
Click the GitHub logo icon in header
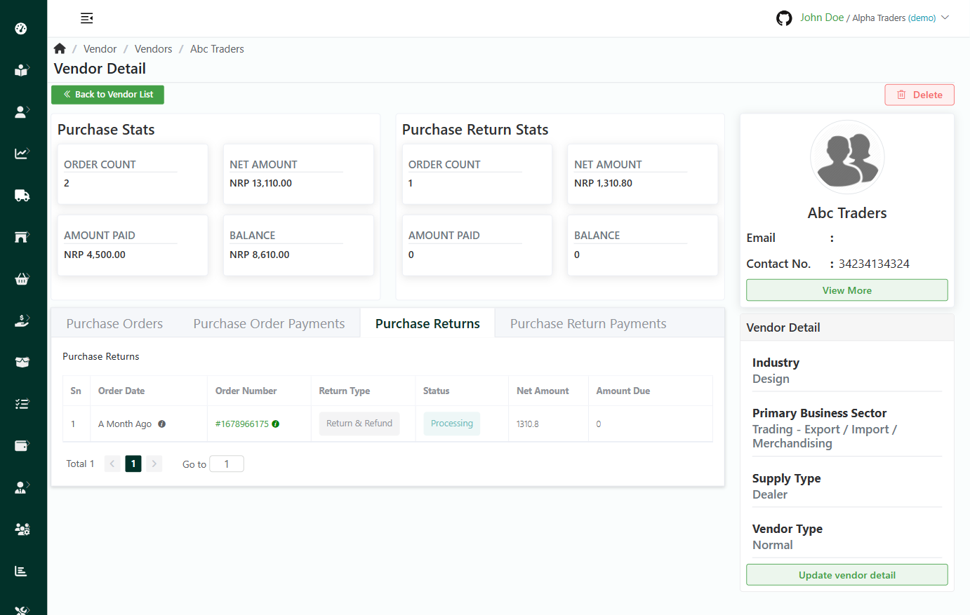(x=784, y=18)
